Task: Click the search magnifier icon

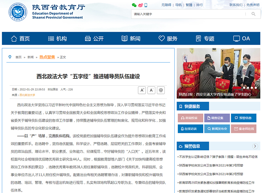Action: (x=253, y=14)
